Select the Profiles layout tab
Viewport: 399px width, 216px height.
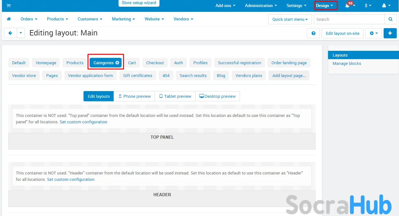[200, 63]
